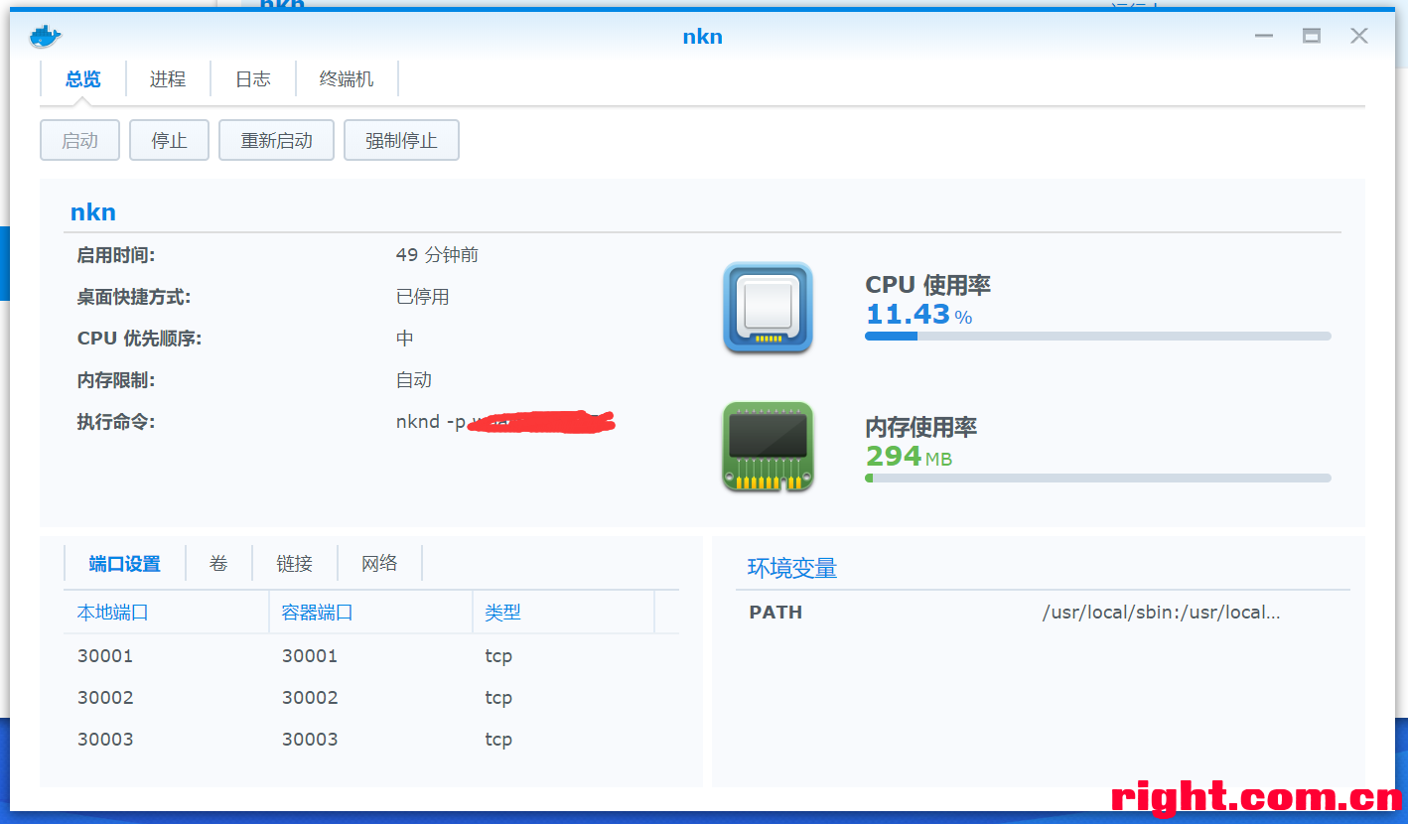Maximize the nkn container window
The width and height of the screenshot is (1408, 824).
click(x=1312, y=37)
